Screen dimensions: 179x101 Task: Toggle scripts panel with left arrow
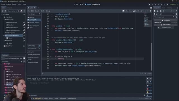coord(43,74)
